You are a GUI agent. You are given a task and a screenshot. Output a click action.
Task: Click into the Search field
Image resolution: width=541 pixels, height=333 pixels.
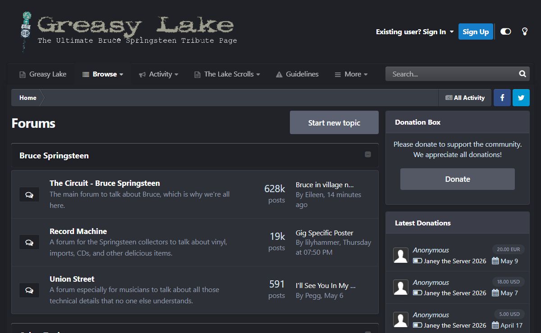coord(451,74)
